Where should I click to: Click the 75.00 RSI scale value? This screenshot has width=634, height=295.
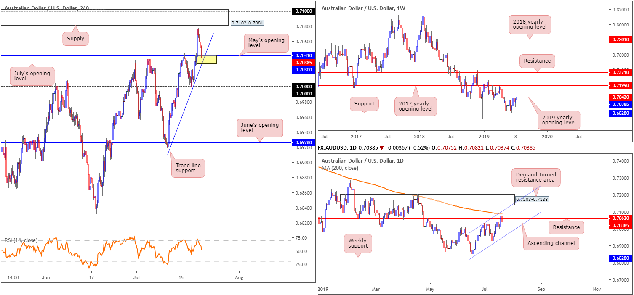301,238
